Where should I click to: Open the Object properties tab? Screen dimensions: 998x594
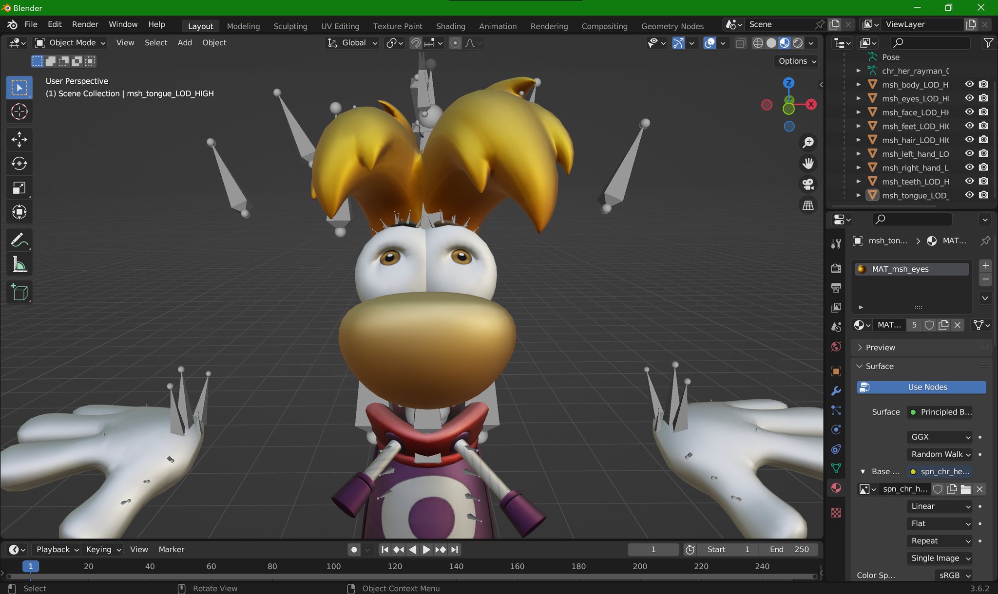click(836, 371)
